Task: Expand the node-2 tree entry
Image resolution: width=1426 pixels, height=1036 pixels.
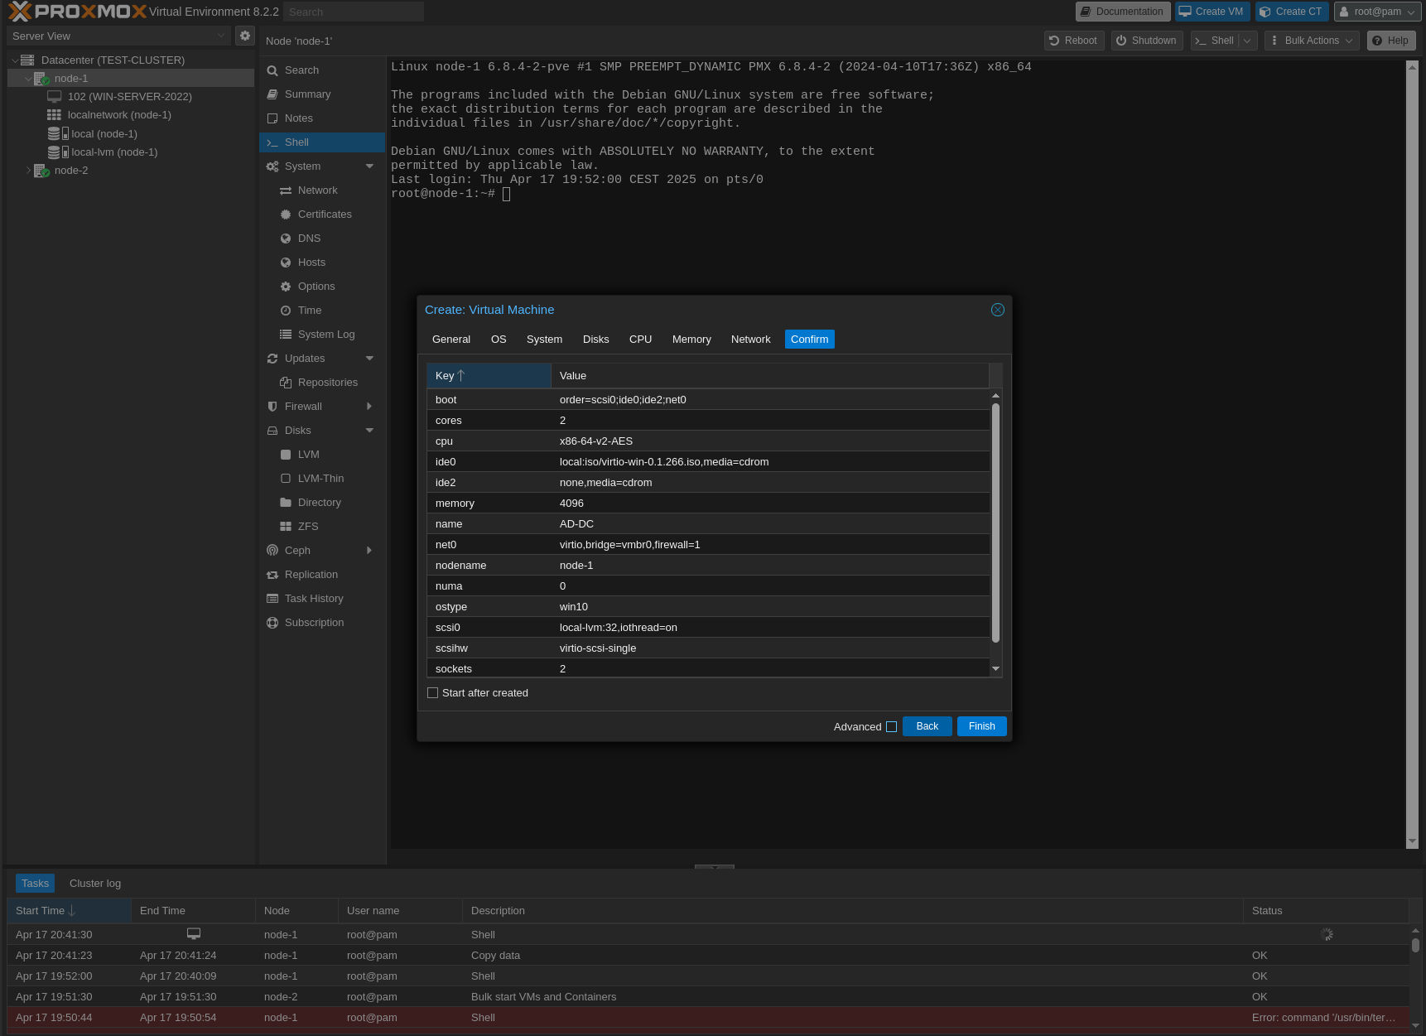Action: tap(28, 170)
